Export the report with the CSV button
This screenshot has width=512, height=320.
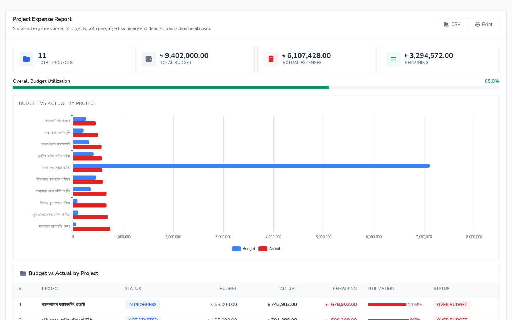[452, 25]
